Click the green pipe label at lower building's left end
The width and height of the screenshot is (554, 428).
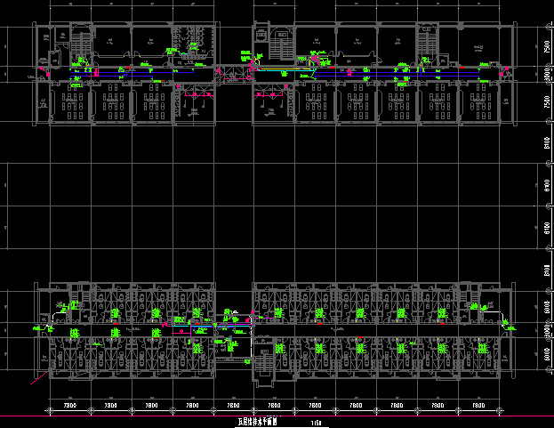39,328
